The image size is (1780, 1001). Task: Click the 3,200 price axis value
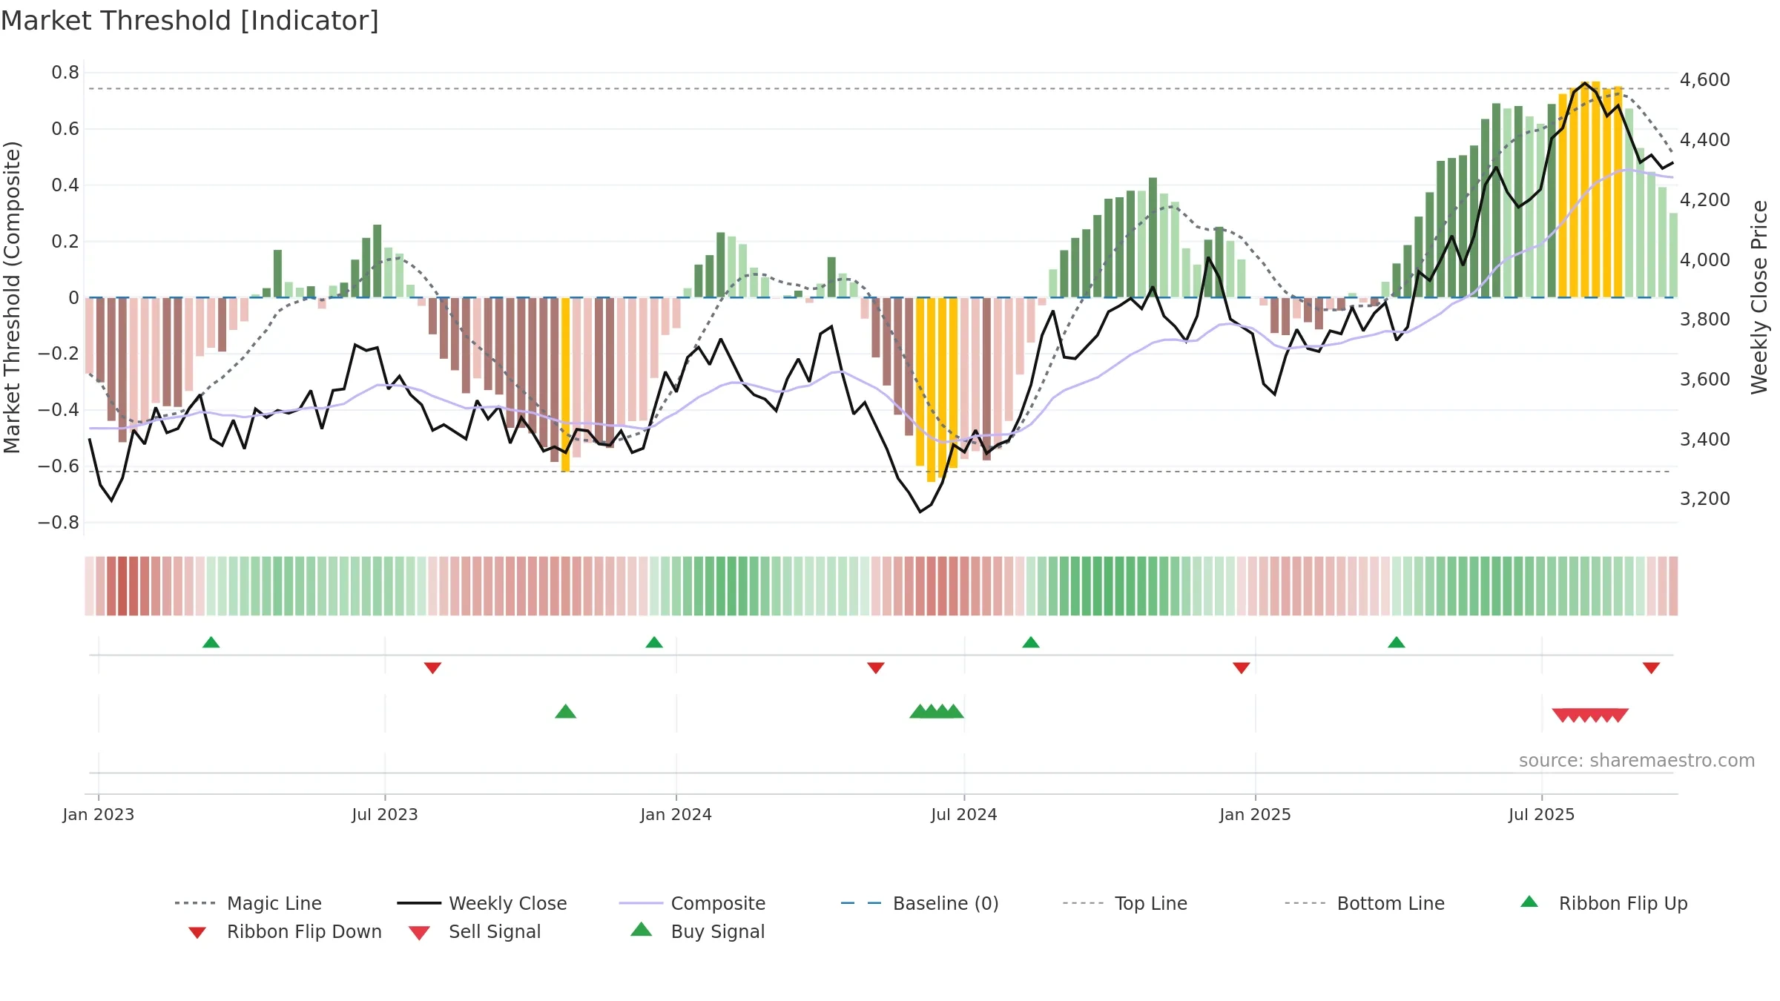click(x=1705, y=499)
